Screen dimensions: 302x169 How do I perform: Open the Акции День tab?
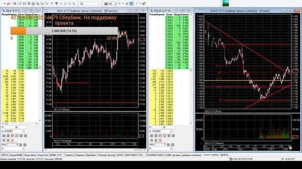pyautogui.click(x=30, y=155)
